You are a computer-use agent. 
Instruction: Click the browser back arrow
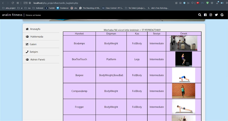pos(3,3)
